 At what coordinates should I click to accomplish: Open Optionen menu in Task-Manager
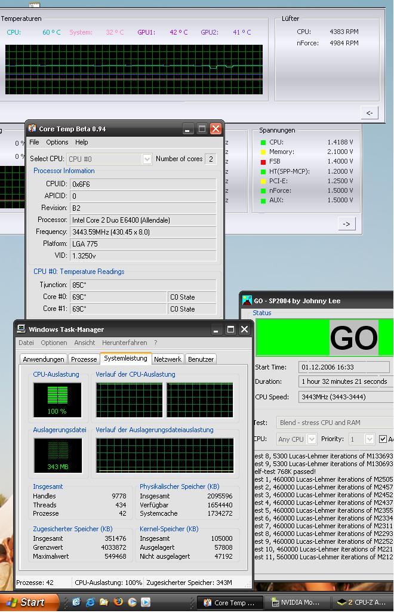pos(54,343)
